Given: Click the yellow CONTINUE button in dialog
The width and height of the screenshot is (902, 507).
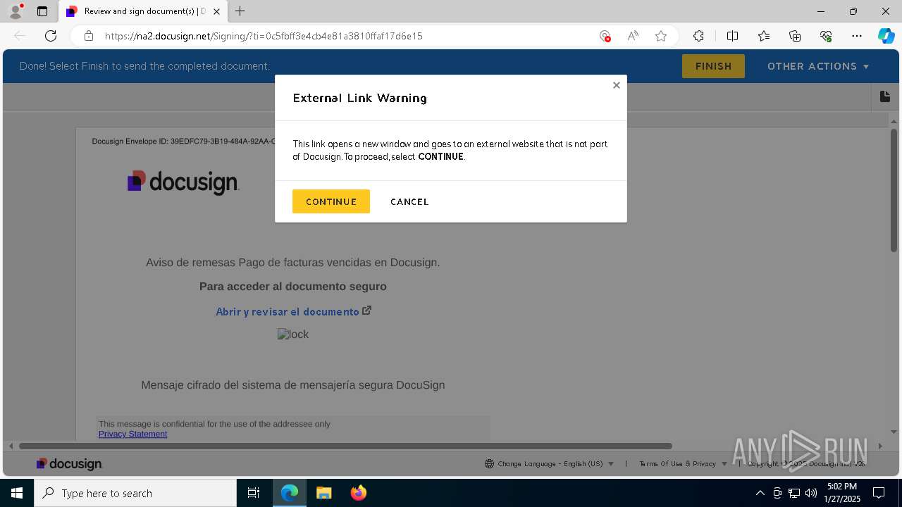Looking at the screenshot, I should point(330,201).
